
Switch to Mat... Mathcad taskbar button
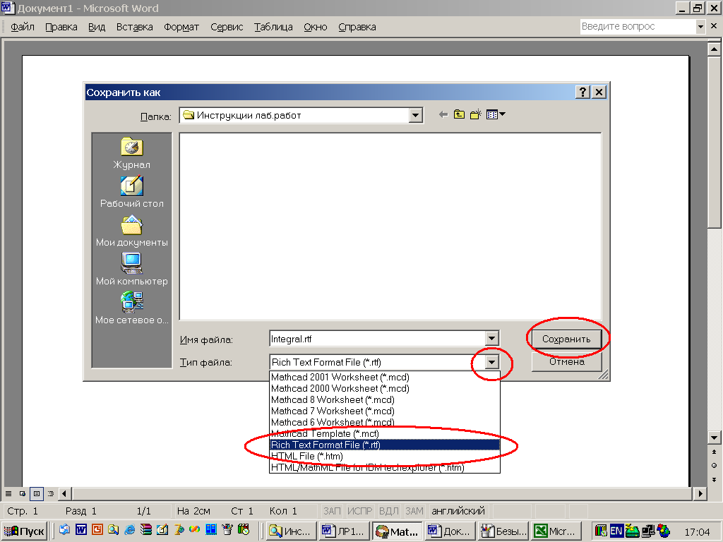(x=398, y=531)
